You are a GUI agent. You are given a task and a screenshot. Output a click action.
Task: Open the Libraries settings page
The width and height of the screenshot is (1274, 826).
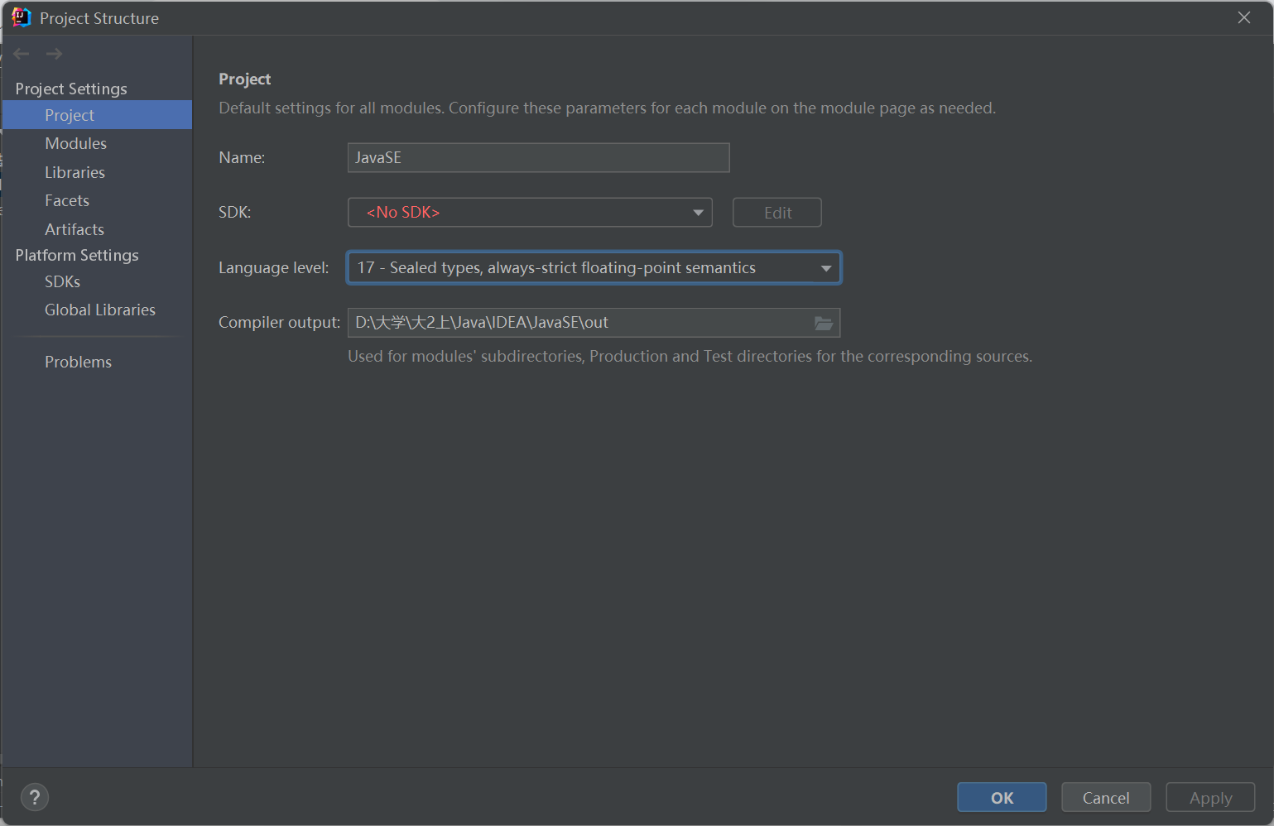click(75, 172)
